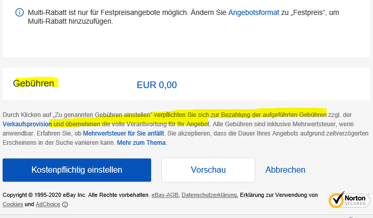Click the info icon beside Multi-Rabatt notice

19,12
